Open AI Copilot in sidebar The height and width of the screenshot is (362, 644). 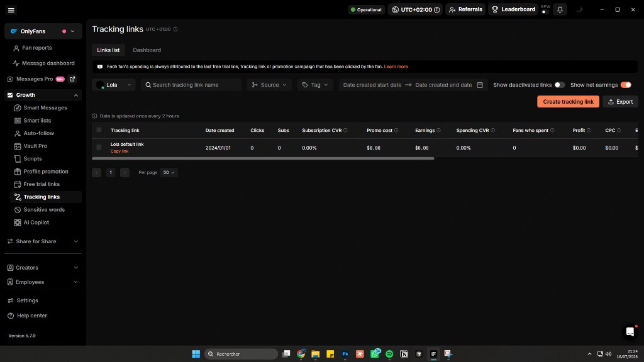pos(36,222)
